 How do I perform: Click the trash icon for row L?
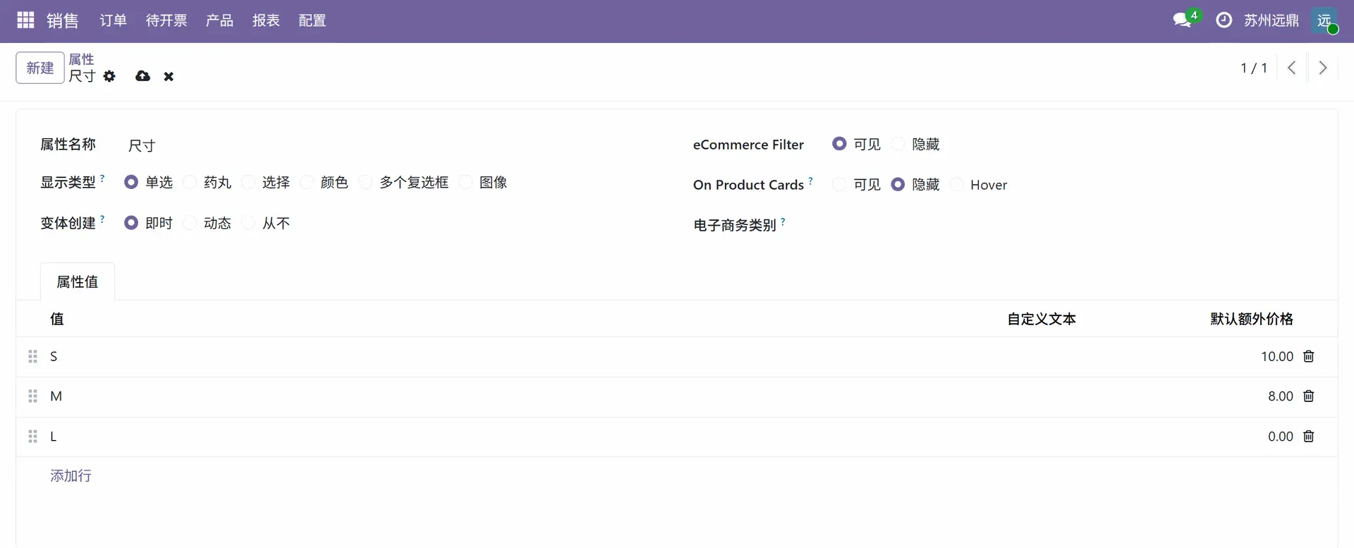coord(1309,437)
